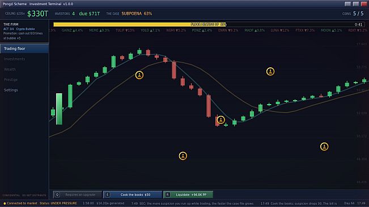
Task: Click the 17:49 Cook the books log message
Action: point(299,204)
